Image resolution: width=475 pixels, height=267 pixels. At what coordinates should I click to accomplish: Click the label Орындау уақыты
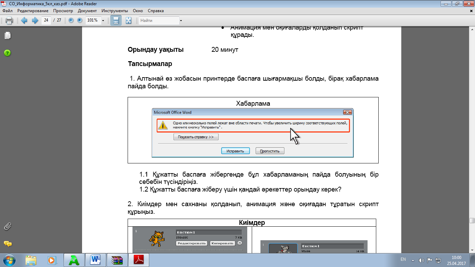tap(156, 50)
